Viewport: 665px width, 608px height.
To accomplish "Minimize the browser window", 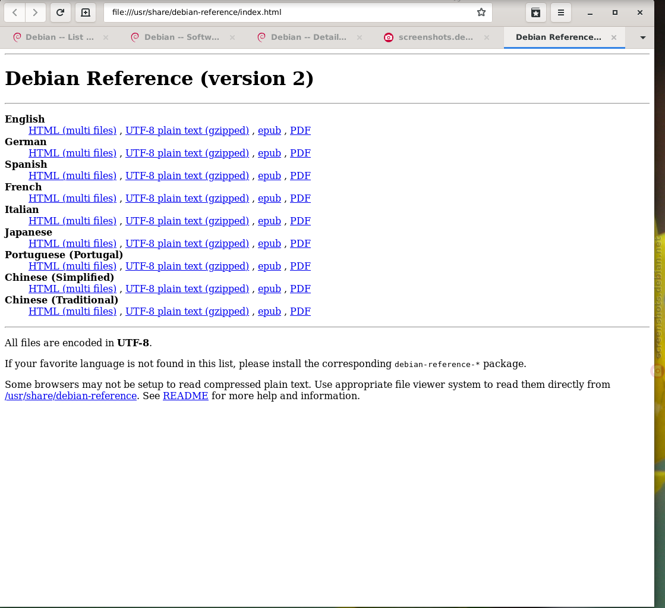I will [x=590, y=12].
